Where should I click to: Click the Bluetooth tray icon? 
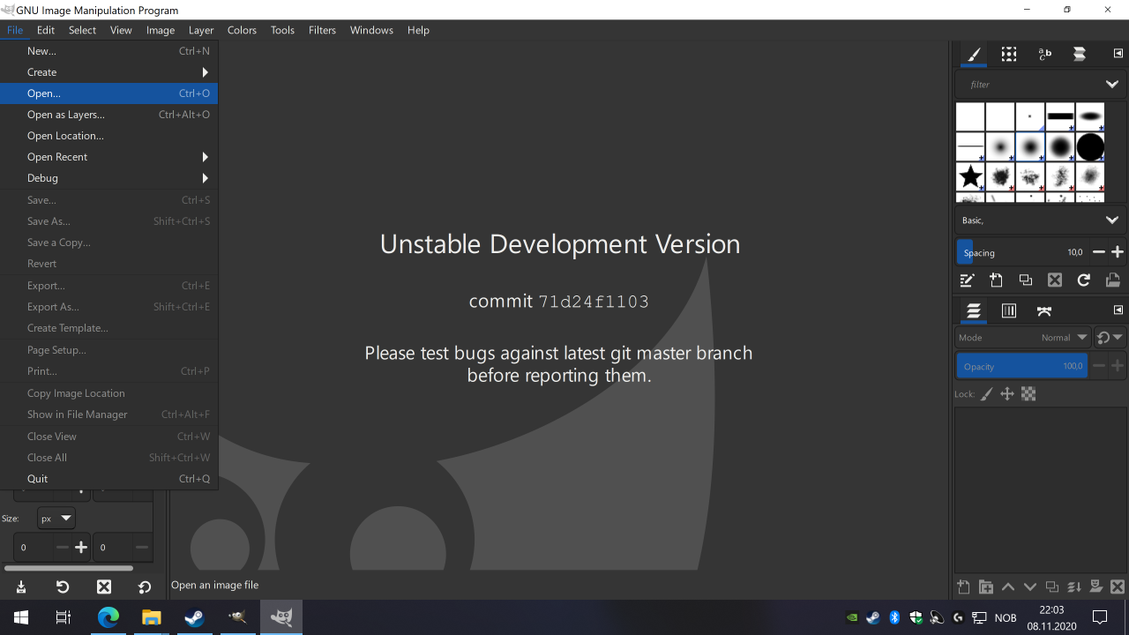[894, 617]
